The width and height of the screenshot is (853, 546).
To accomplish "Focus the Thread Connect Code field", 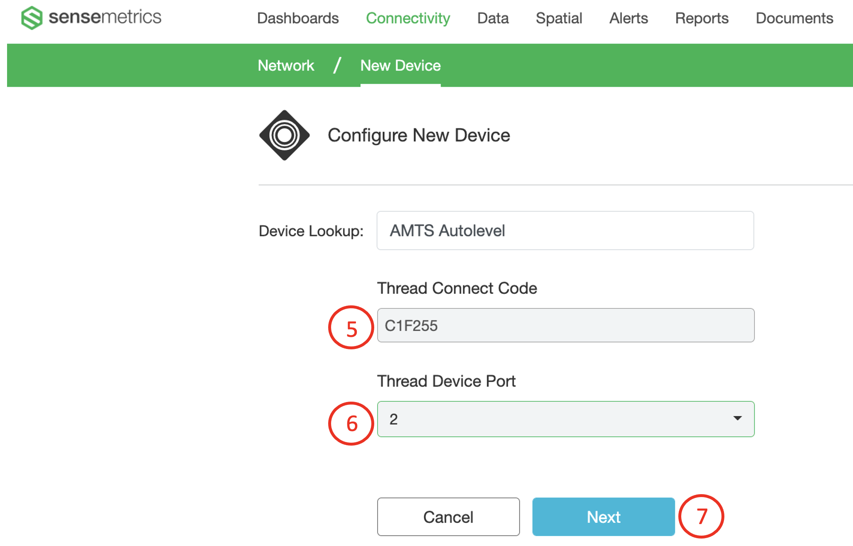I will pyautogui.click(x=565, y=325).
